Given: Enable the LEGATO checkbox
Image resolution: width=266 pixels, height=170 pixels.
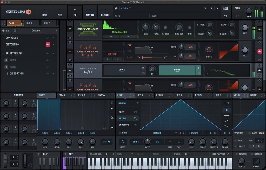Looking at the screenshot, I should 235,146.
